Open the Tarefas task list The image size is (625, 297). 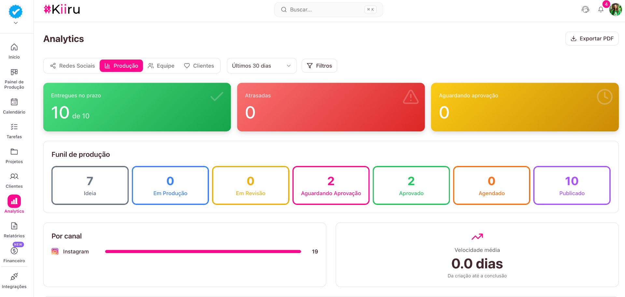point(14,131)
